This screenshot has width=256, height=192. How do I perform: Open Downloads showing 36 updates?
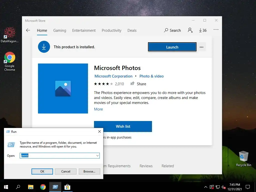coord(203,30)
